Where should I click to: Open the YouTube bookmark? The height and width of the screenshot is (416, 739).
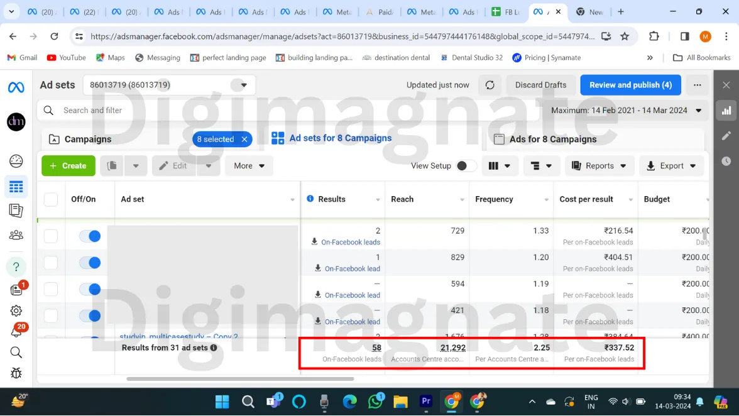point(67,57)
